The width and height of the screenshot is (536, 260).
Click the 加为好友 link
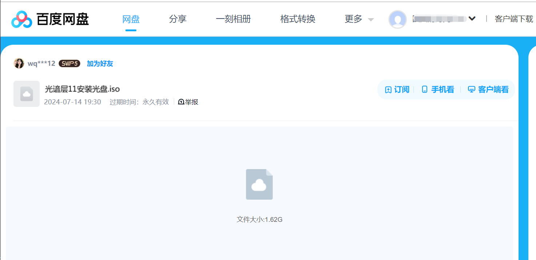coord(99,63)
